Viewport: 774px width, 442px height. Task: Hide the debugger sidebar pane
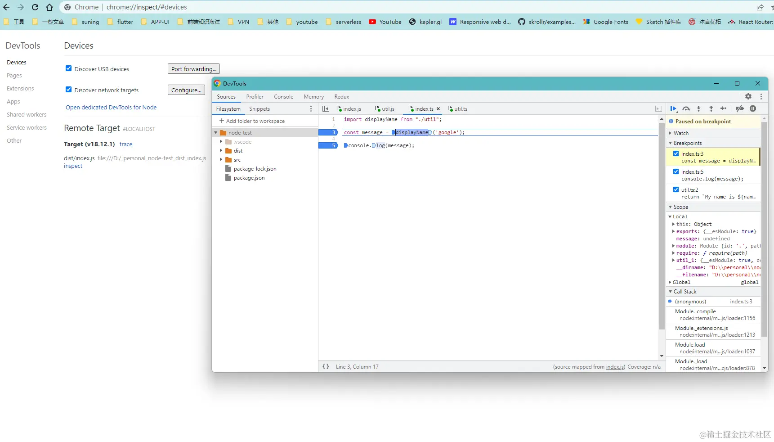658,109
